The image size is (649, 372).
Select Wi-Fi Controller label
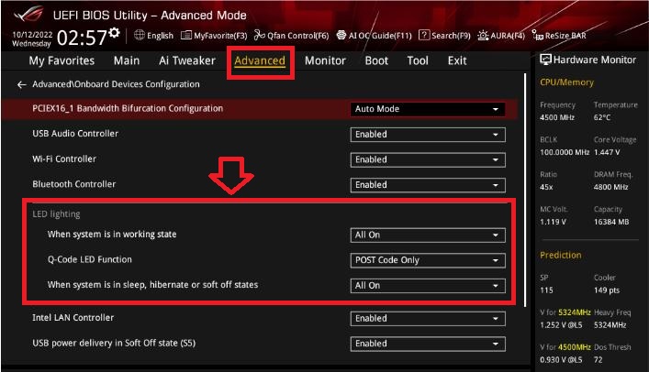[64, 159]
